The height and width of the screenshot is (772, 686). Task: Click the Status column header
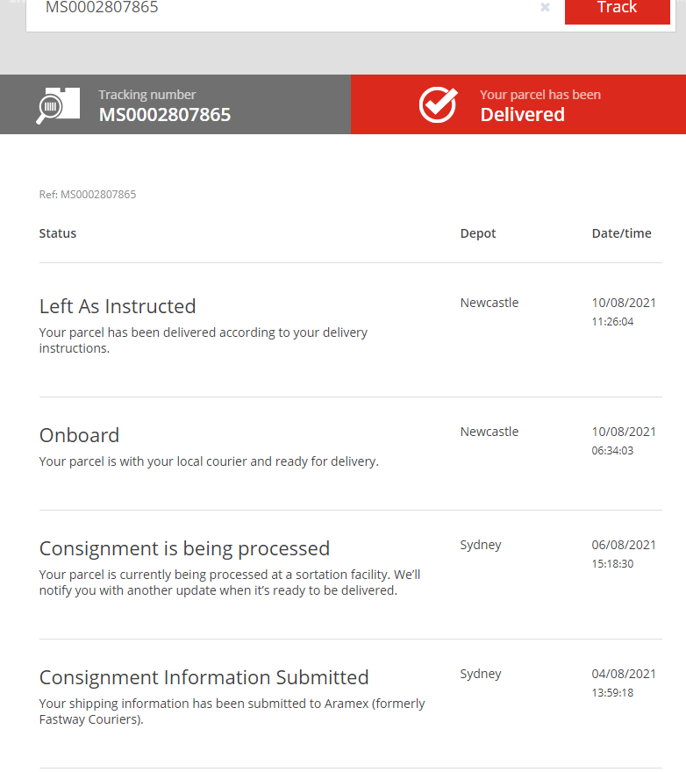pos(58,233)
